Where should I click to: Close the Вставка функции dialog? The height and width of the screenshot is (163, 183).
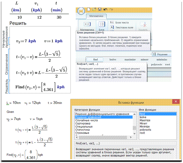176,102
